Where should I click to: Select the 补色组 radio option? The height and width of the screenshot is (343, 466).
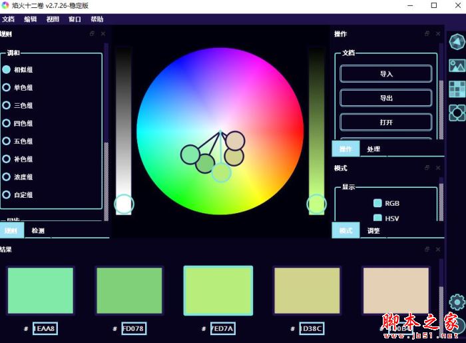click(x=17, y=159)
